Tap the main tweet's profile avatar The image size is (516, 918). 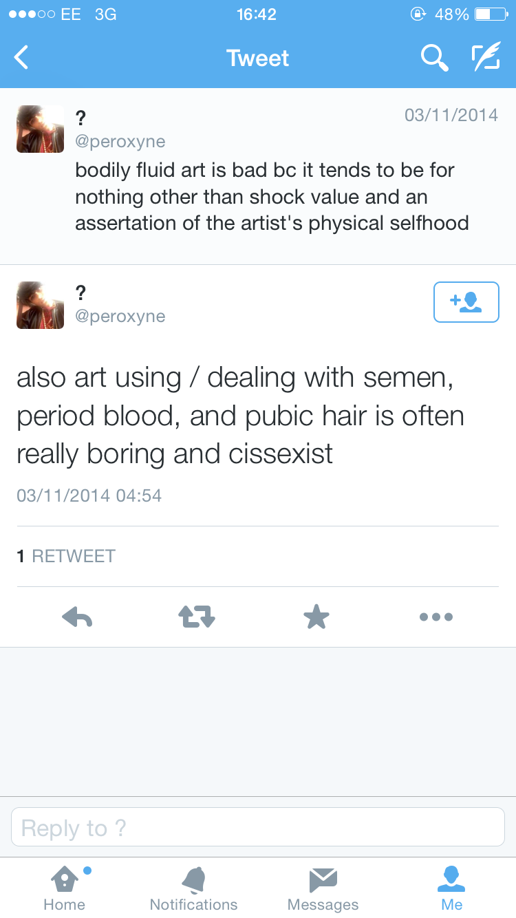click(x=41, y=305)
